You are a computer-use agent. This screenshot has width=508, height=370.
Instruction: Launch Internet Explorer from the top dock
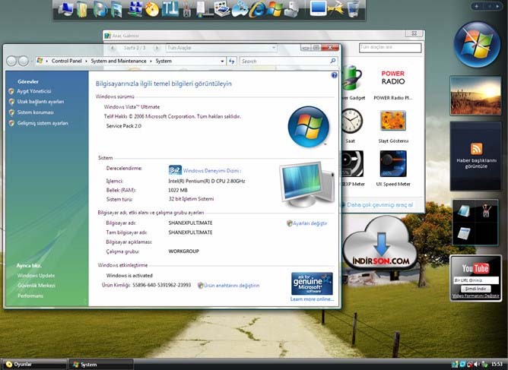[257, 9]
